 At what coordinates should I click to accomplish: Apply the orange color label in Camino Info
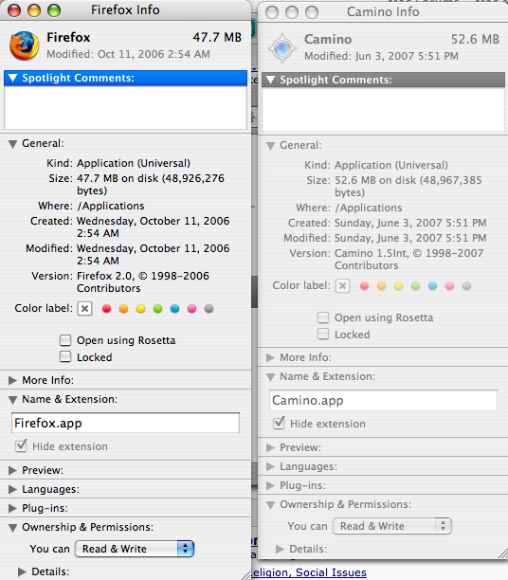(381, 286)
